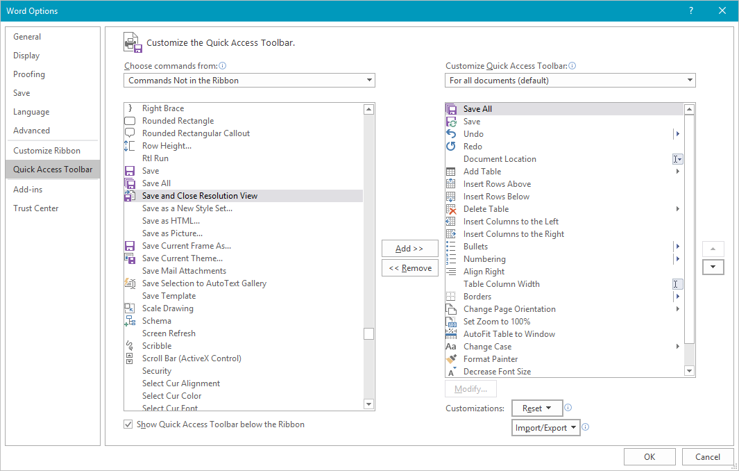The image size is (739, 471).
Task: Click the AutoFit Table to Window icon
Action: (x=451, y=334)
